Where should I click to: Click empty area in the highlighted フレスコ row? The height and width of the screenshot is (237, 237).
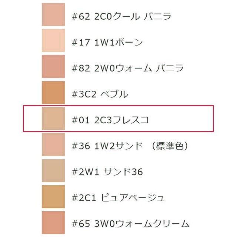click(x=181, y=118)
